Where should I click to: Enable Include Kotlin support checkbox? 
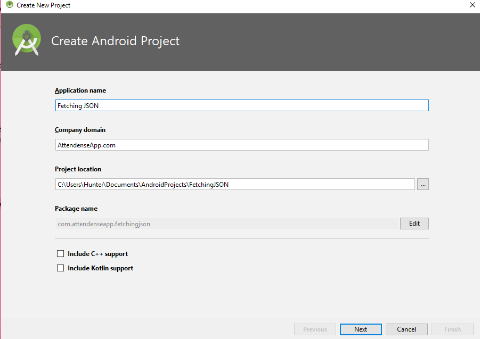[x=60, y=268]
